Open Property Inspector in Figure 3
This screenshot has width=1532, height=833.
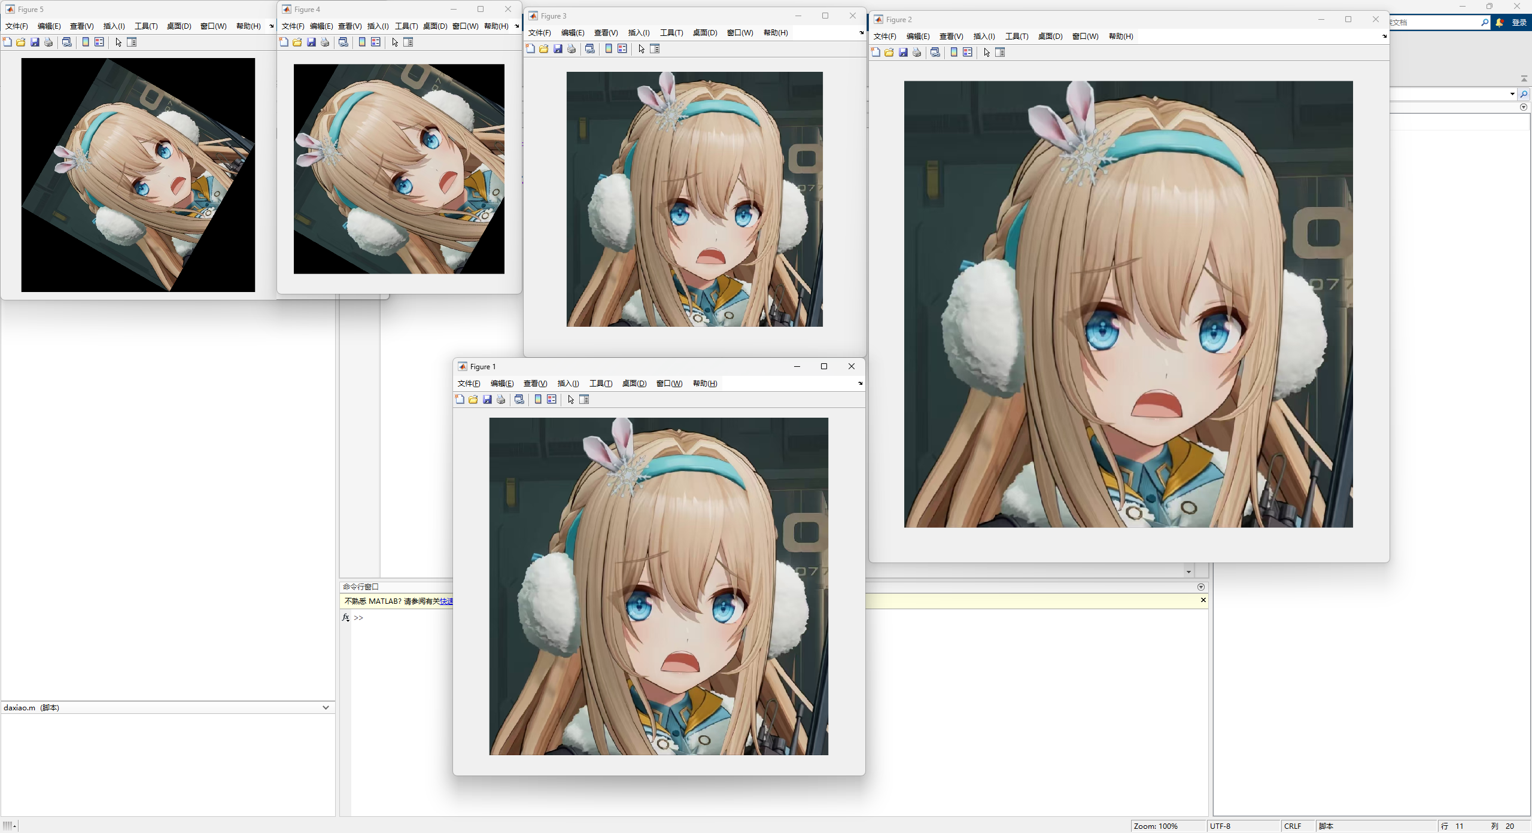[x=655, y=49]
